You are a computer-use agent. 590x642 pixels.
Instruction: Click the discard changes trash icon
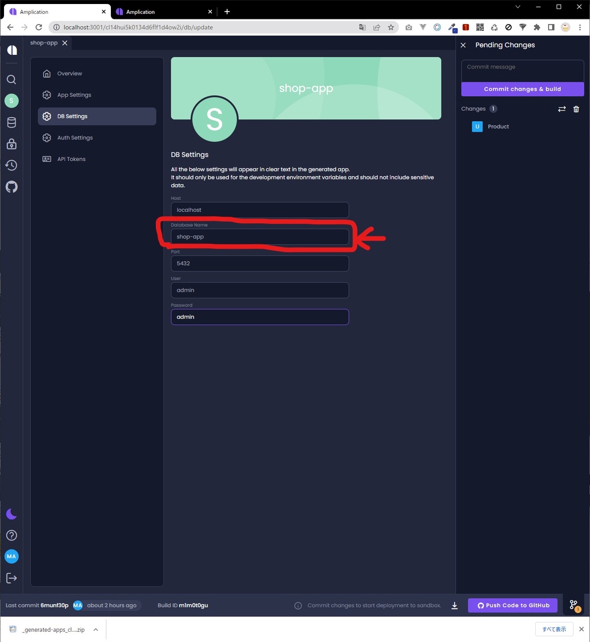[x=576, y=109]
